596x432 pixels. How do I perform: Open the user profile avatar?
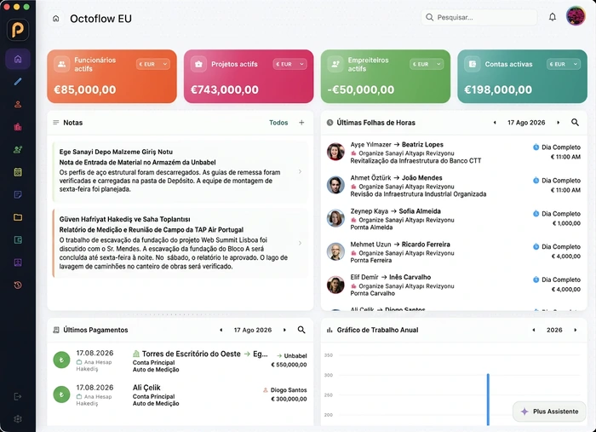point(576,16)
